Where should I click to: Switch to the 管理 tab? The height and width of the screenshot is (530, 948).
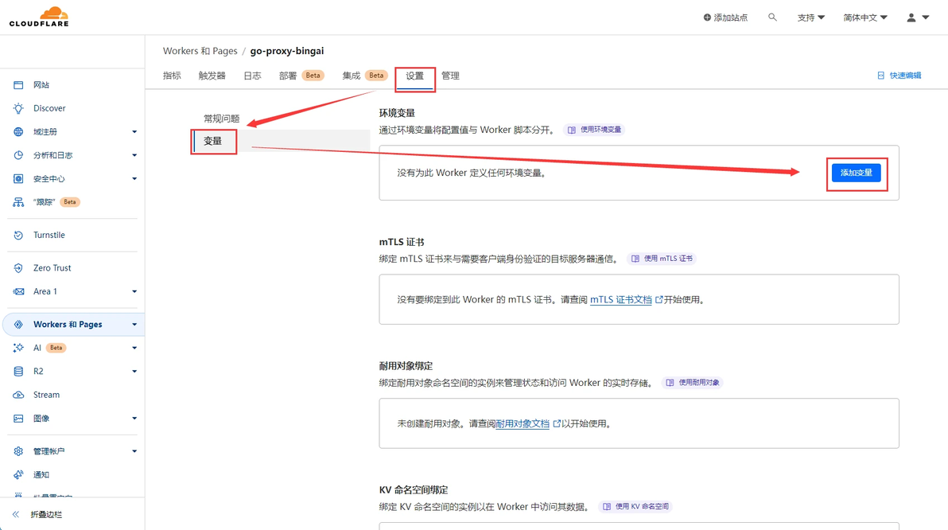tap(450, 76)
